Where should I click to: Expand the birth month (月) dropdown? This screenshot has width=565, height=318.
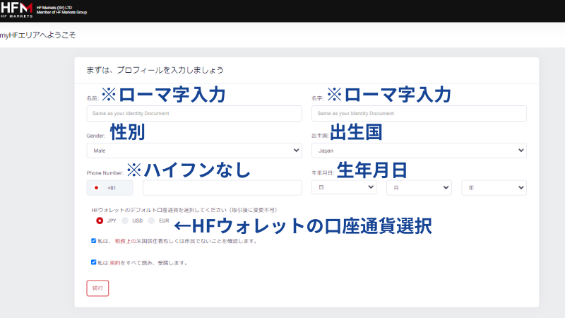tap(418, 187)
